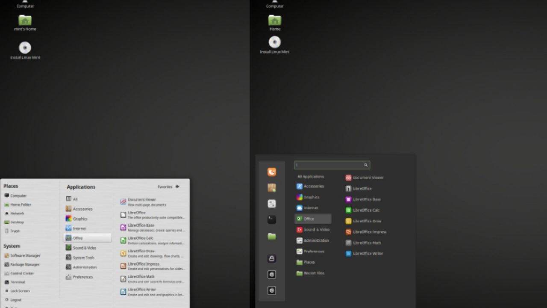Select Office category in the dark menu
Screen dimensions: 547x308
coord(313,219)
